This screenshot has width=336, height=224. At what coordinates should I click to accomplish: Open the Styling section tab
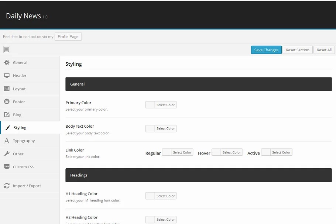pyautogui.click(x=20, y=128)
